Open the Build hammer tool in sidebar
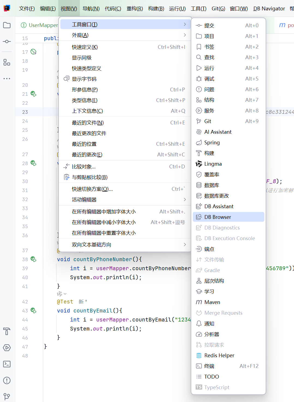294x402 pixels. (7, 331)
